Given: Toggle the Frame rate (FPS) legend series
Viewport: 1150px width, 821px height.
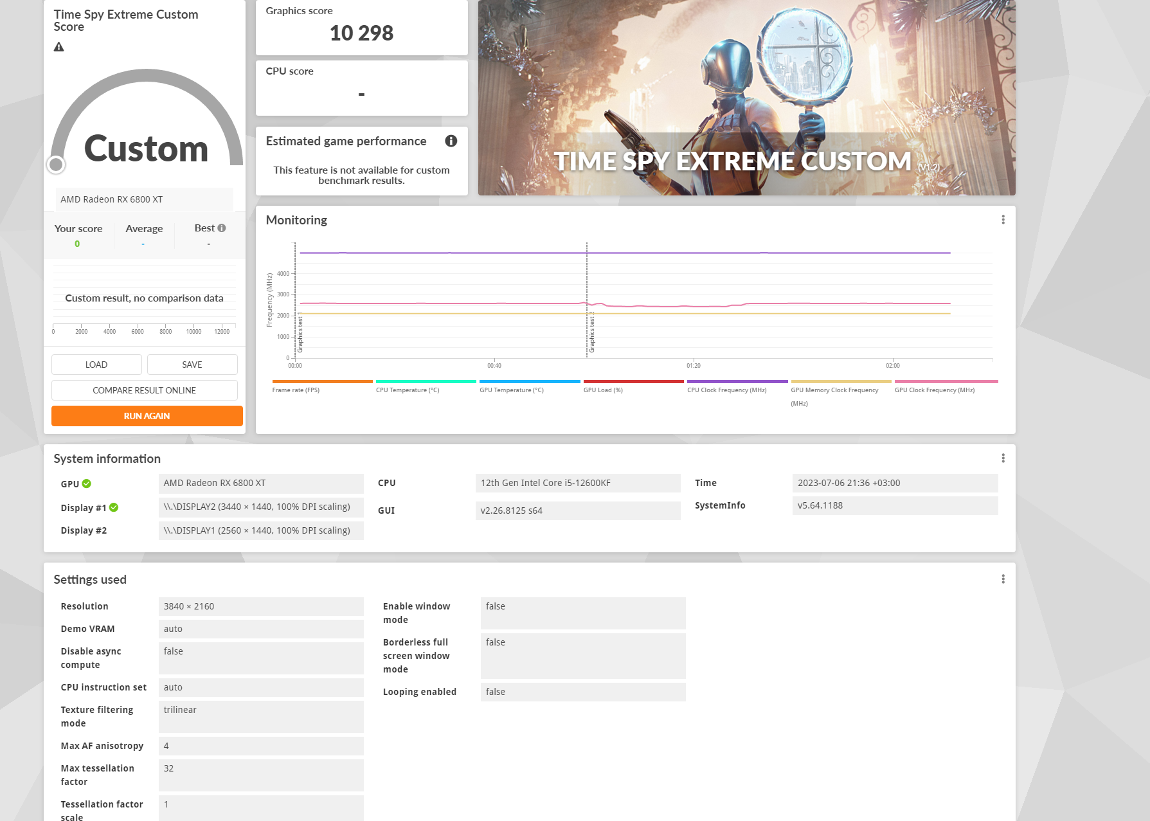Looking at the screenshot, I should click(x=322, y=386).
